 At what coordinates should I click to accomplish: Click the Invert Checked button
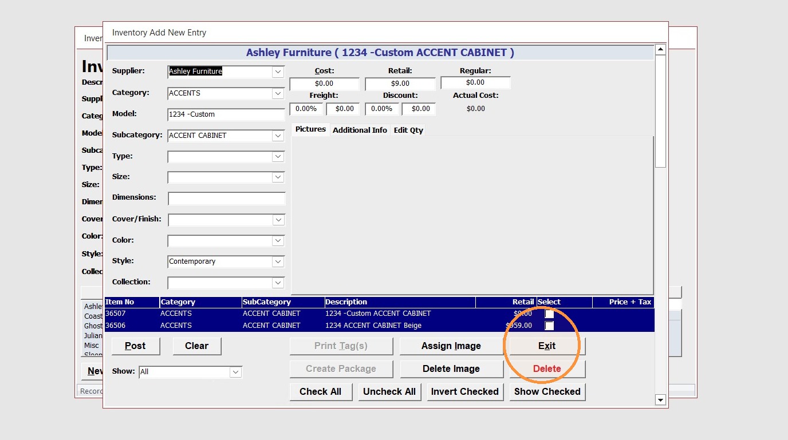[464, 391]
